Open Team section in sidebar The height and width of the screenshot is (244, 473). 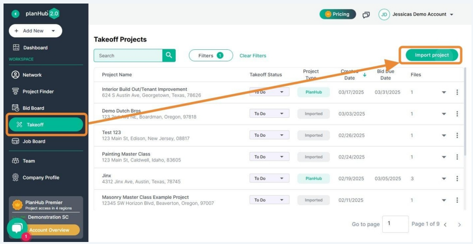pos(23,161)
